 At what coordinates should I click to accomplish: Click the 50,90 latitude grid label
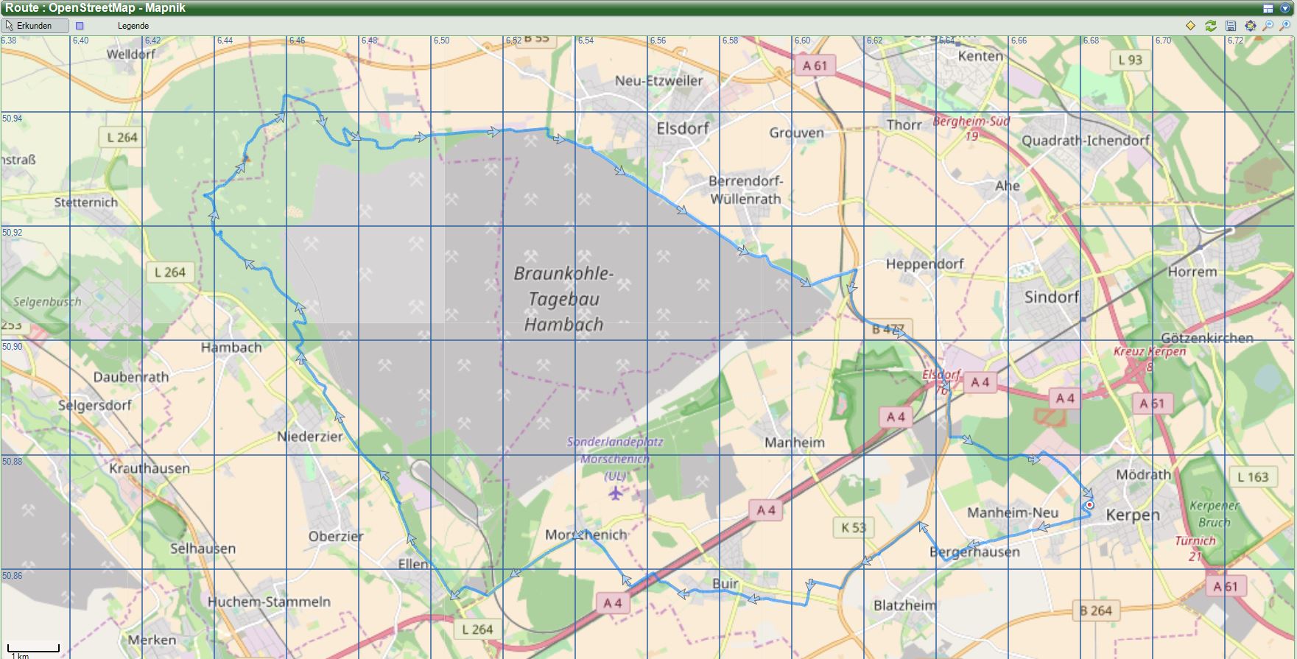click(13, 346)
